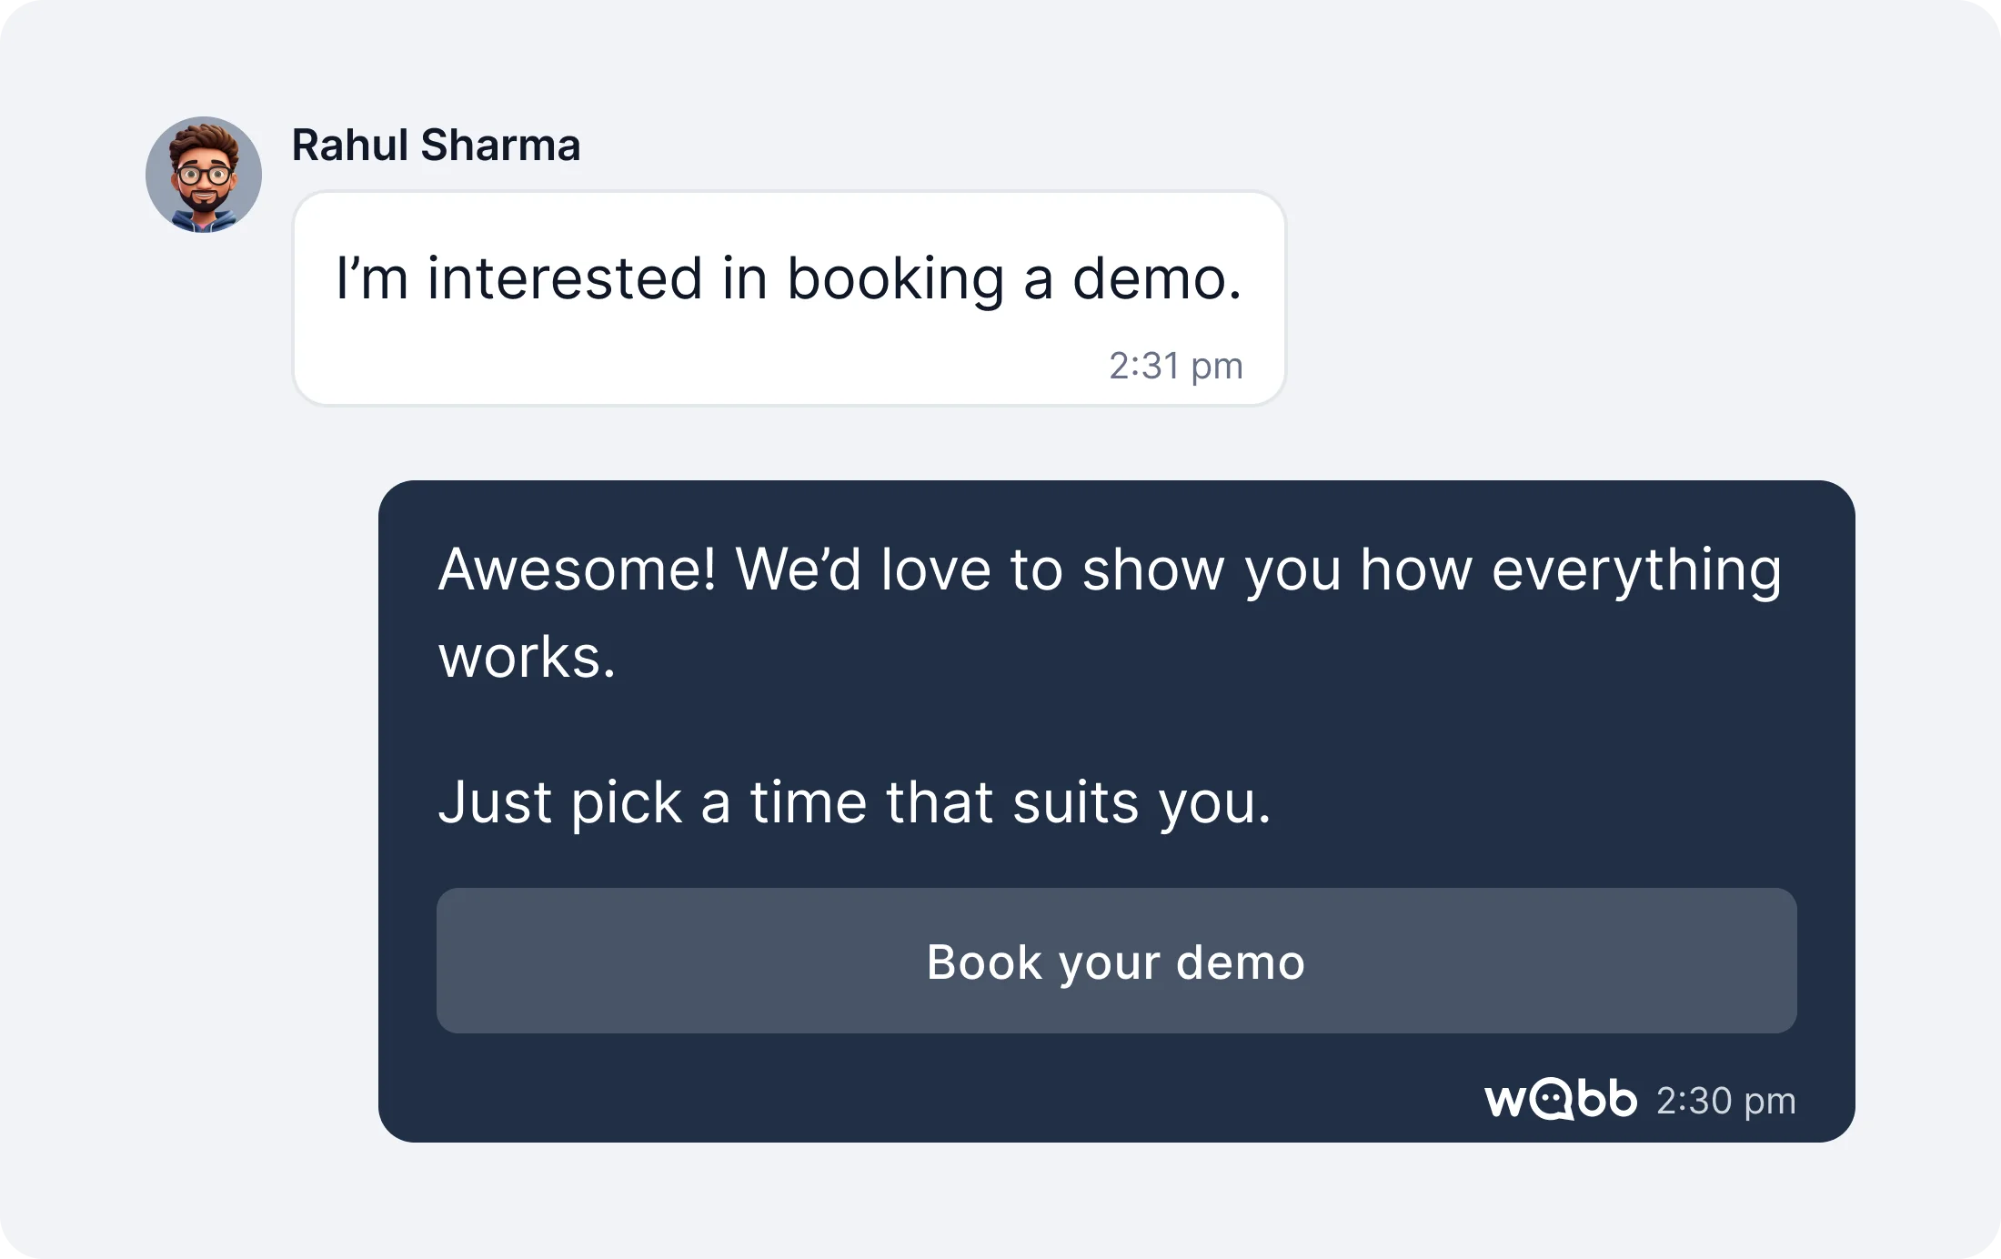Click the Book your demo button
This screenshot has width=2001, height=1259.
(x=1116, y=961)
